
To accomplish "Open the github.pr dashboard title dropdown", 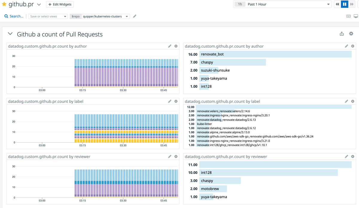I will [x=39, y=4].
